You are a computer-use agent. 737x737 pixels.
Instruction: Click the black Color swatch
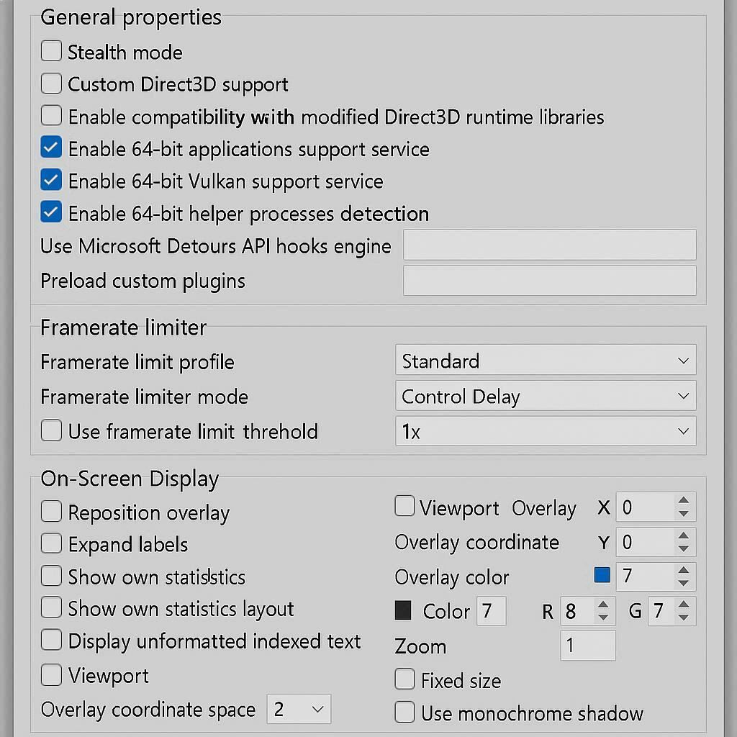tap(403, 611)
